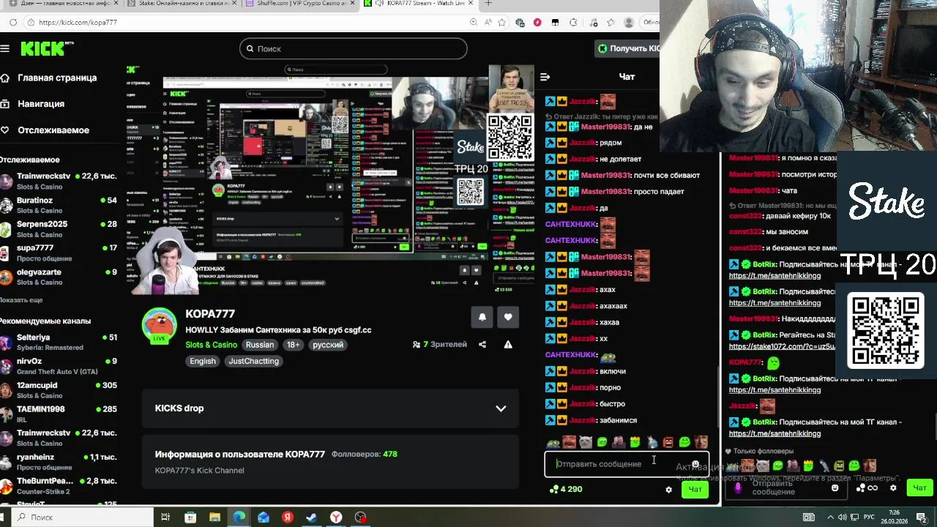Screen dimensions: 937x527
Task: Add page to favorites with star icon
Action: (501, 23)
